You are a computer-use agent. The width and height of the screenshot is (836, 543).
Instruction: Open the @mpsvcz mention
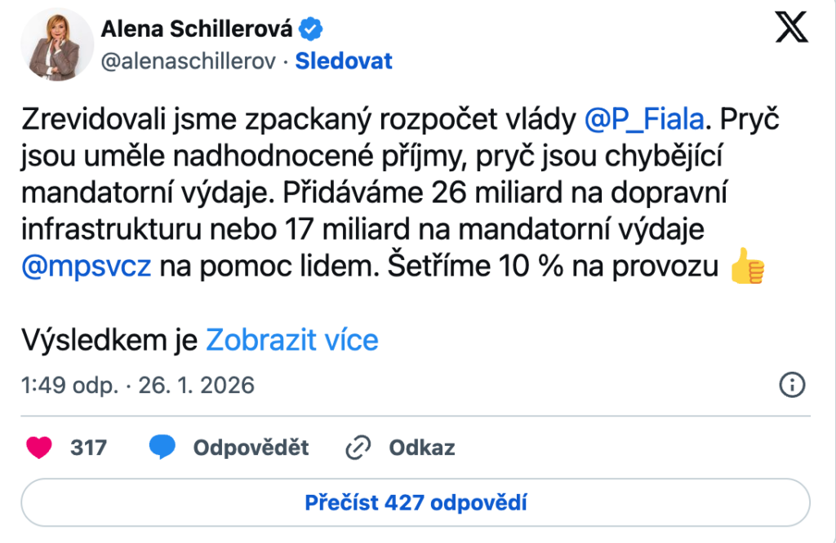point(87,267)
